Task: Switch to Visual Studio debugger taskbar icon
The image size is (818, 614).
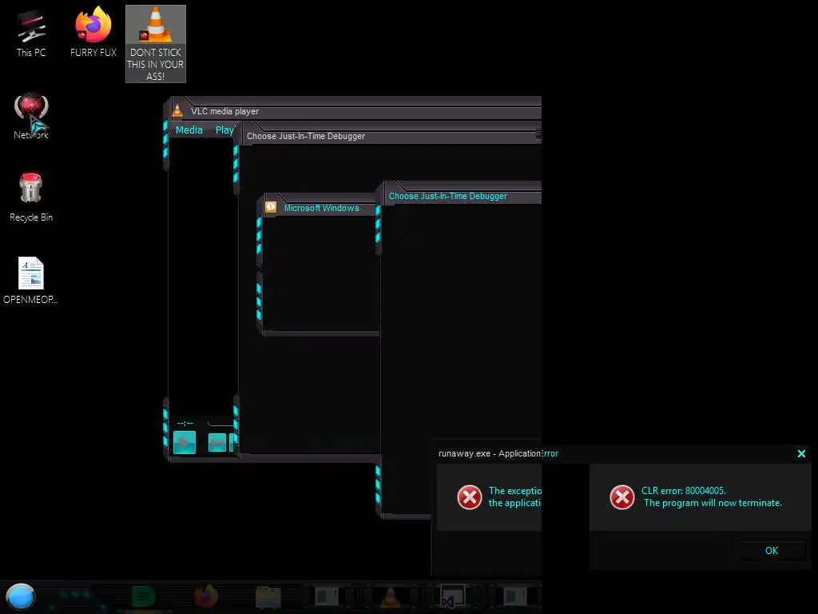Action: (x=452, y=596)
